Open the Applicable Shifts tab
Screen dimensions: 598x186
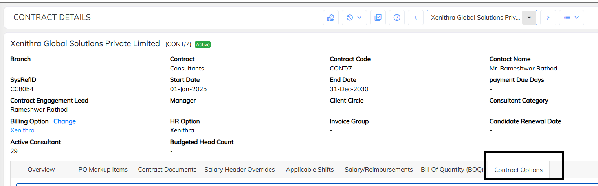tap(310, 170)
